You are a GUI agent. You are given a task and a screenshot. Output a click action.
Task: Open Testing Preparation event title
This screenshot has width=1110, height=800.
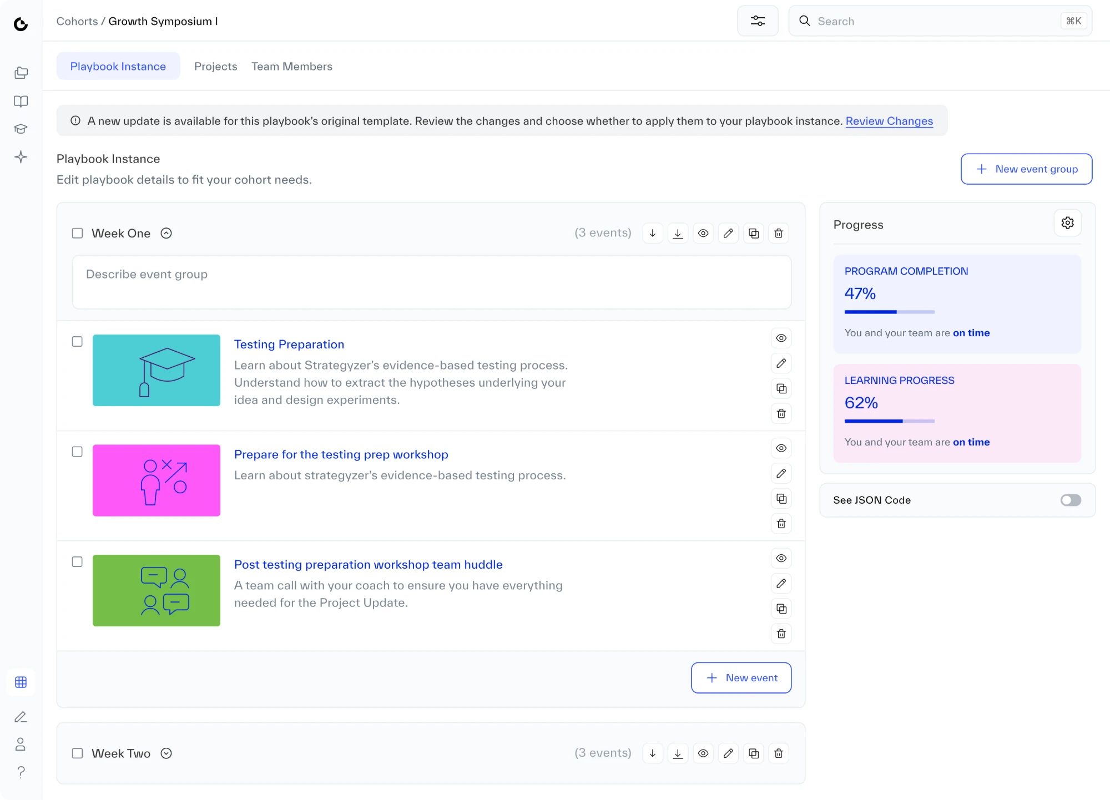[289, 344]
